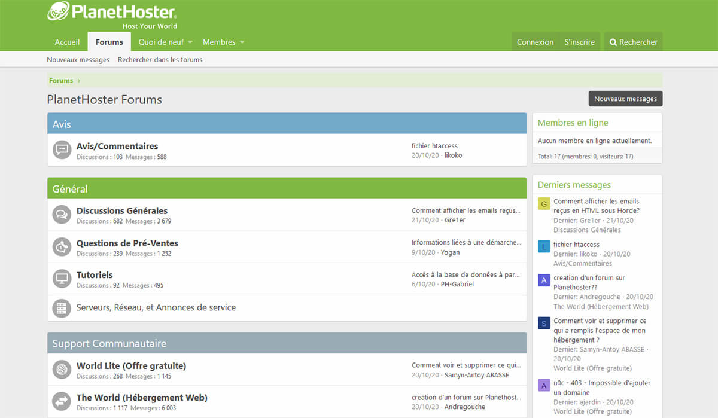The image size is (718, 418).
Task: Click username Gre1er in Discussions Générales row
Action: [x=455, y=220]
